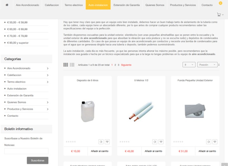The width and height of the screenshot is (228, 166).
Task: Open the shopping cart icon
Action: click(219, 15)
